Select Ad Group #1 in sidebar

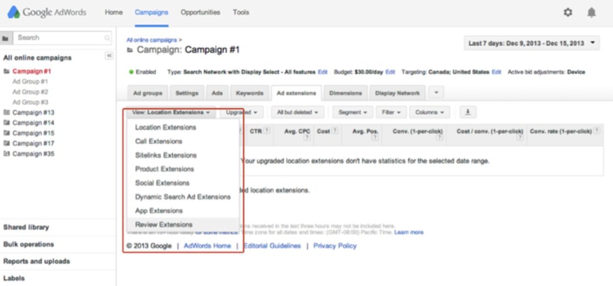point(30,81)
